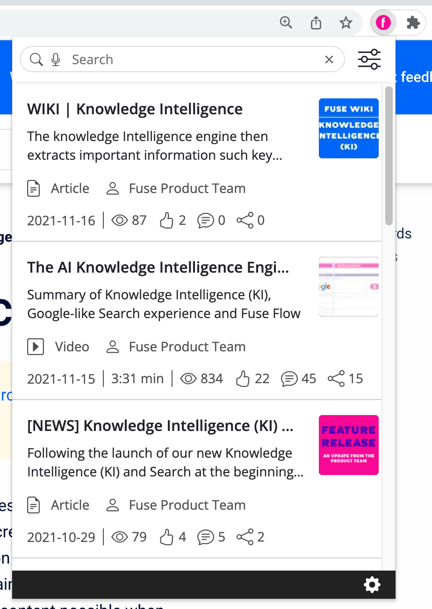Image resolution: width=432 pixels, height=609 pixels.
Task: Click the share icon on the NEWS article
Action: click(245, 537)
